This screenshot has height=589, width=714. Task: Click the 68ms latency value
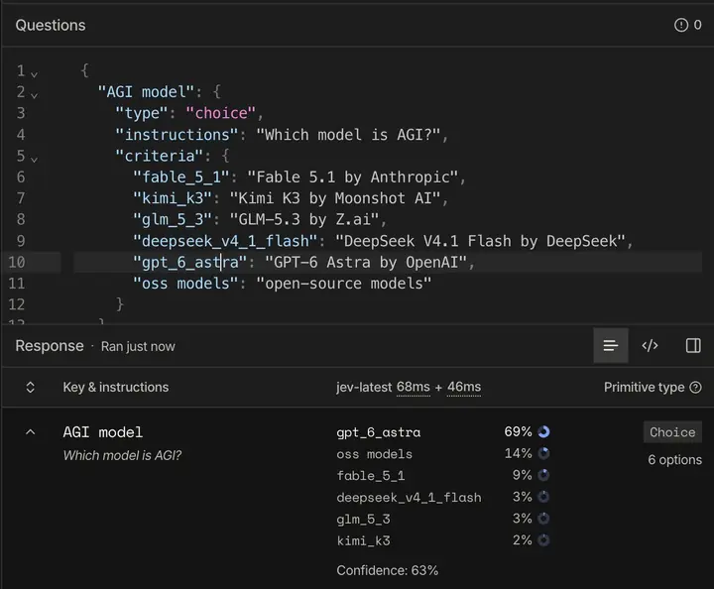click(413, 387)
